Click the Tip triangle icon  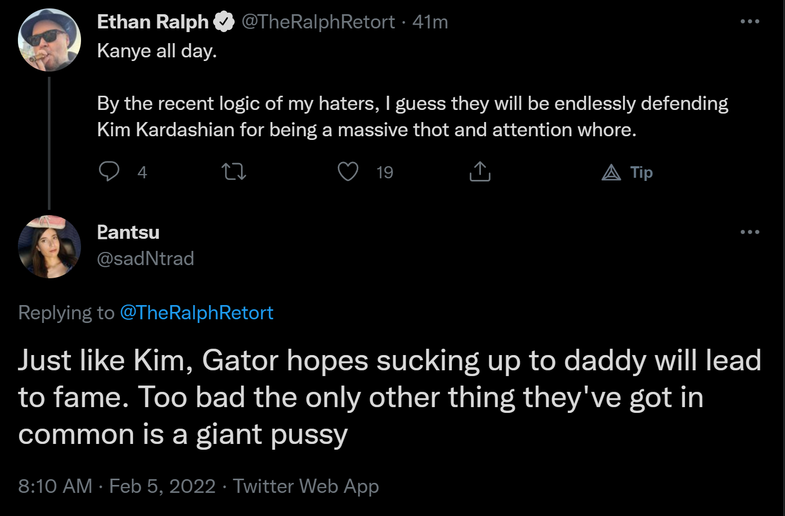(611, 173)
